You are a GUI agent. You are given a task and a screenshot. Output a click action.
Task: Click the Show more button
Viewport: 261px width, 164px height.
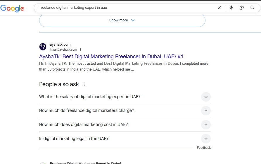(122, 20)
